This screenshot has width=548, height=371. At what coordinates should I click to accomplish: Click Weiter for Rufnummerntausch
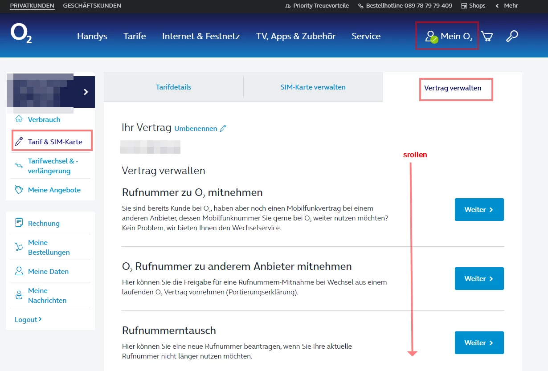(479, 342)
